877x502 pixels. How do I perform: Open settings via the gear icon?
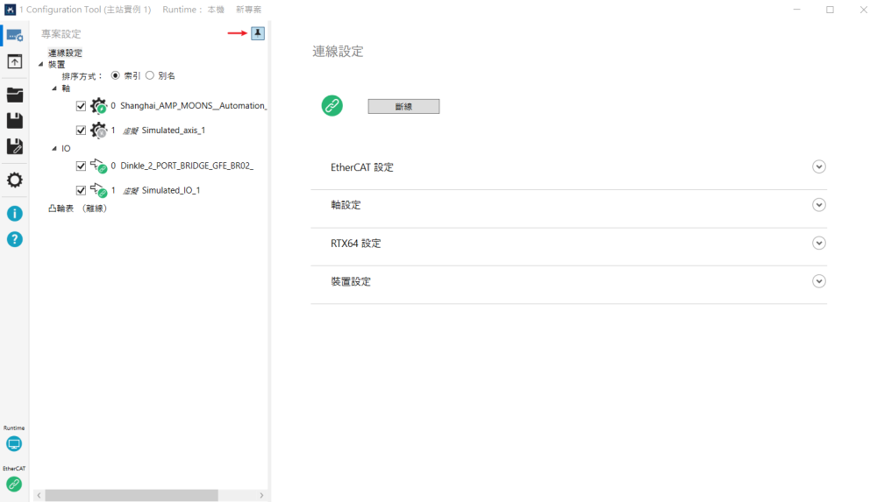click(x=15, y=180)
